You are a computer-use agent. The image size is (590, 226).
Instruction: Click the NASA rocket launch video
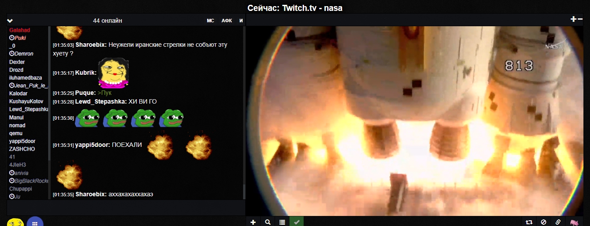click(x=415, y=121)
